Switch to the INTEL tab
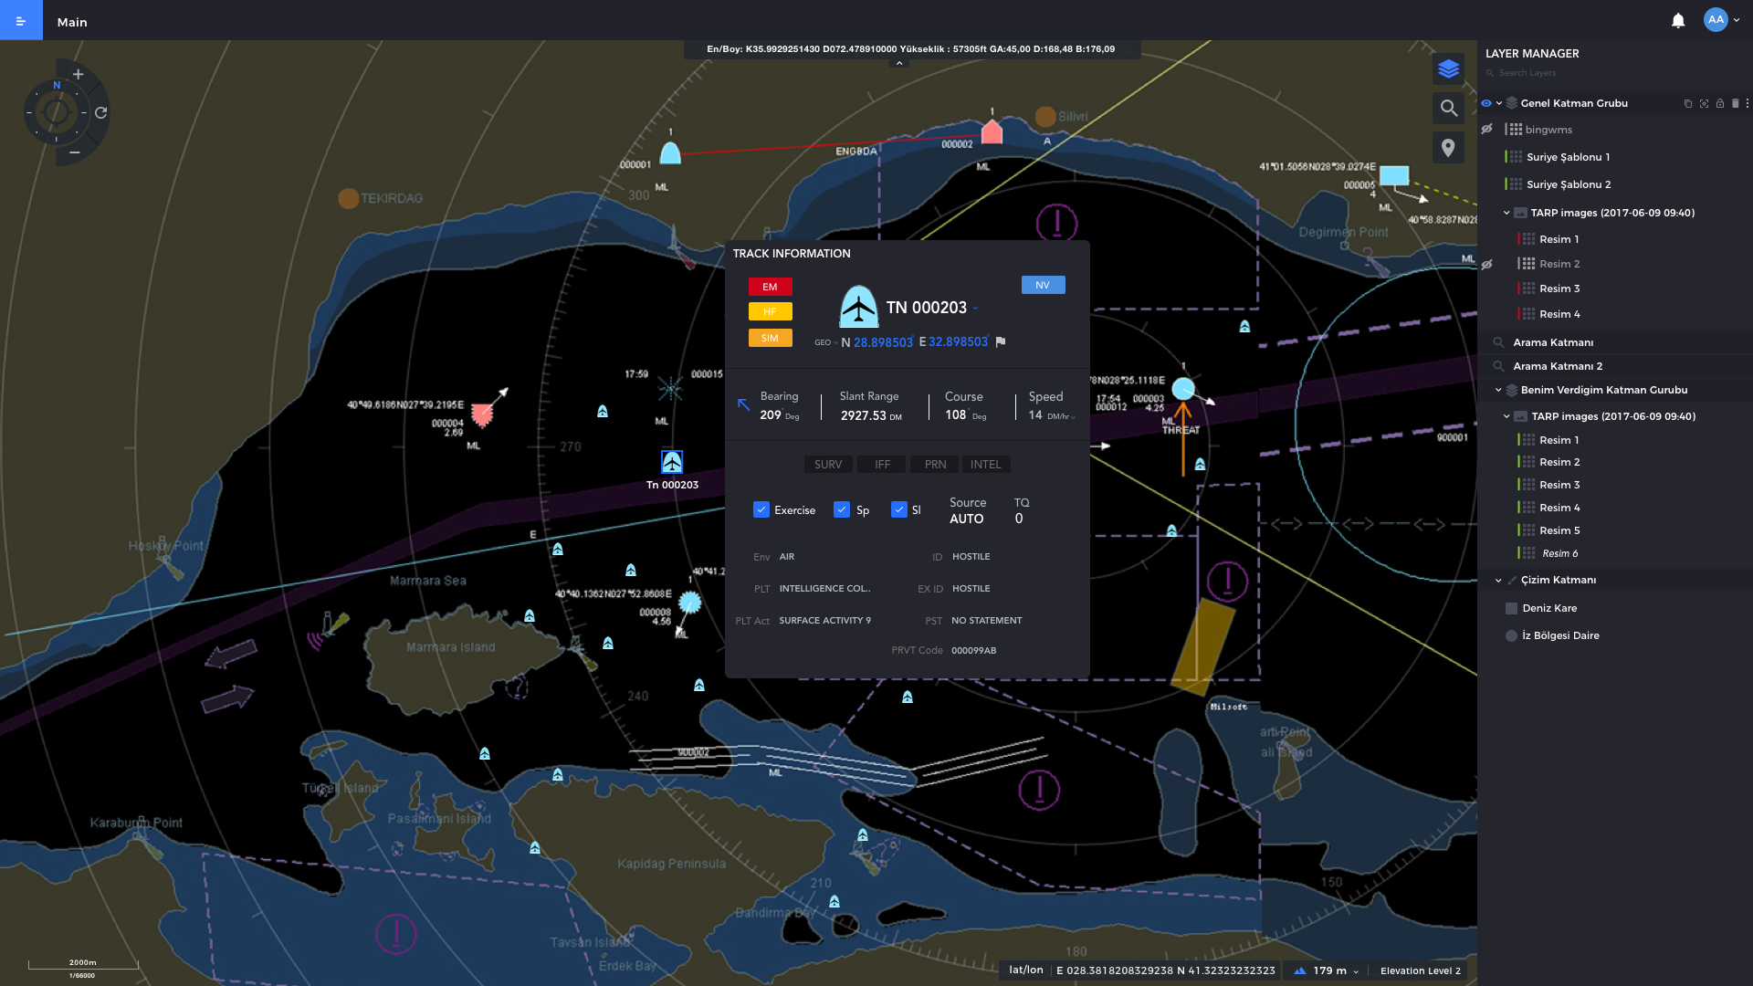Viewport: 1753px width, 986px height. click(x=986, y=465)
